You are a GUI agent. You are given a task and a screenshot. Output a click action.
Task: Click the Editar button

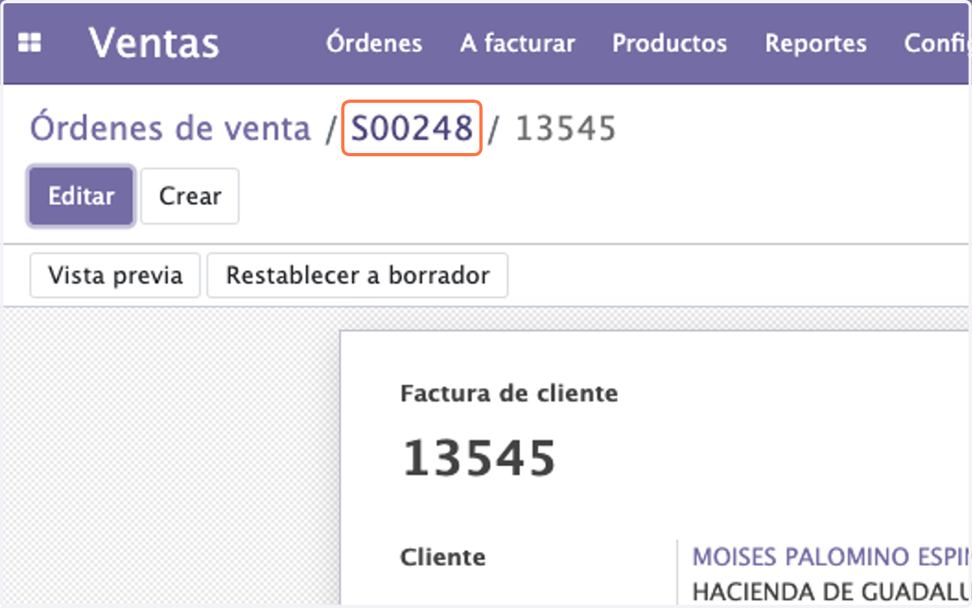click(81, 196)
